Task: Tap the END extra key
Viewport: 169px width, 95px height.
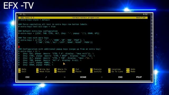Action: tap(120, 77)
